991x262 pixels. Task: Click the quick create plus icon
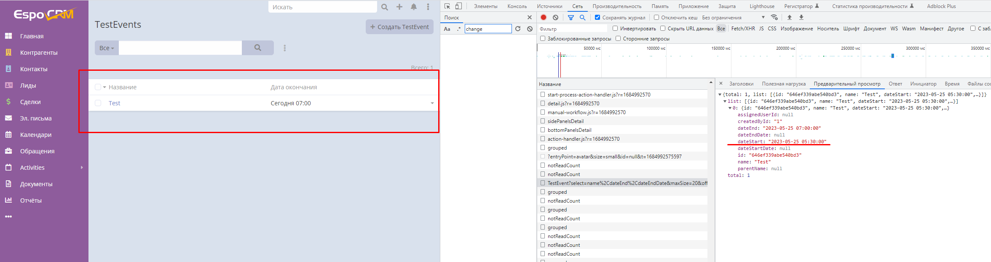(x=399, y=7)
